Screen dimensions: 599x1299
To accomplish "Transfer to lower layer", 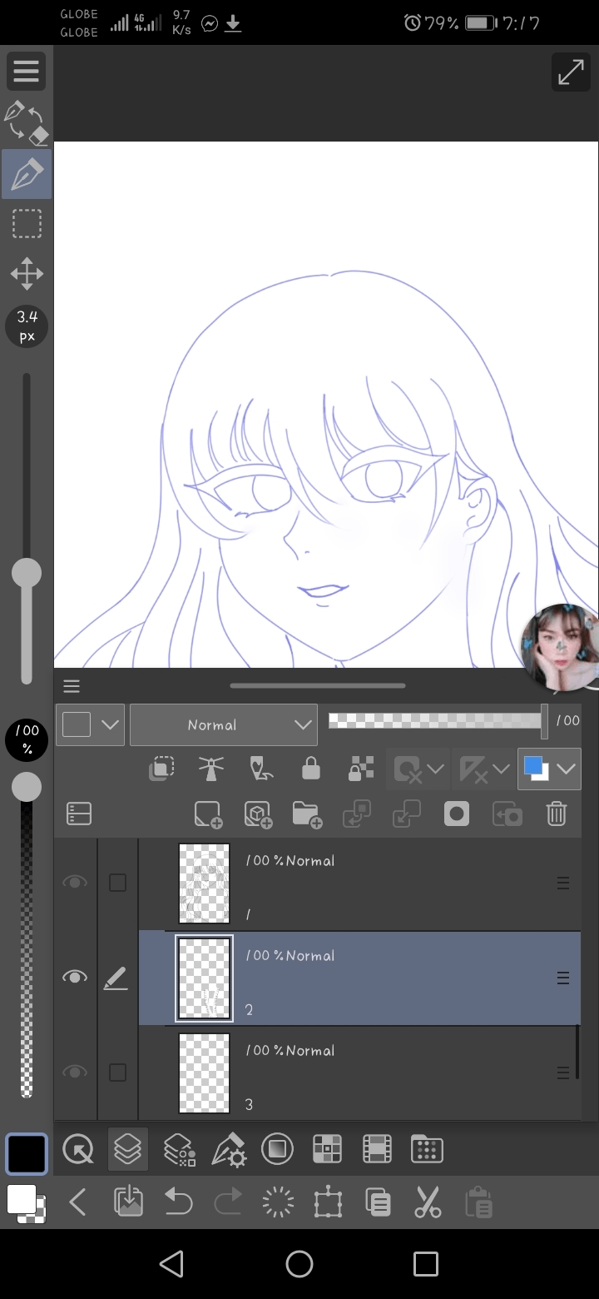I will coord(356,814).
